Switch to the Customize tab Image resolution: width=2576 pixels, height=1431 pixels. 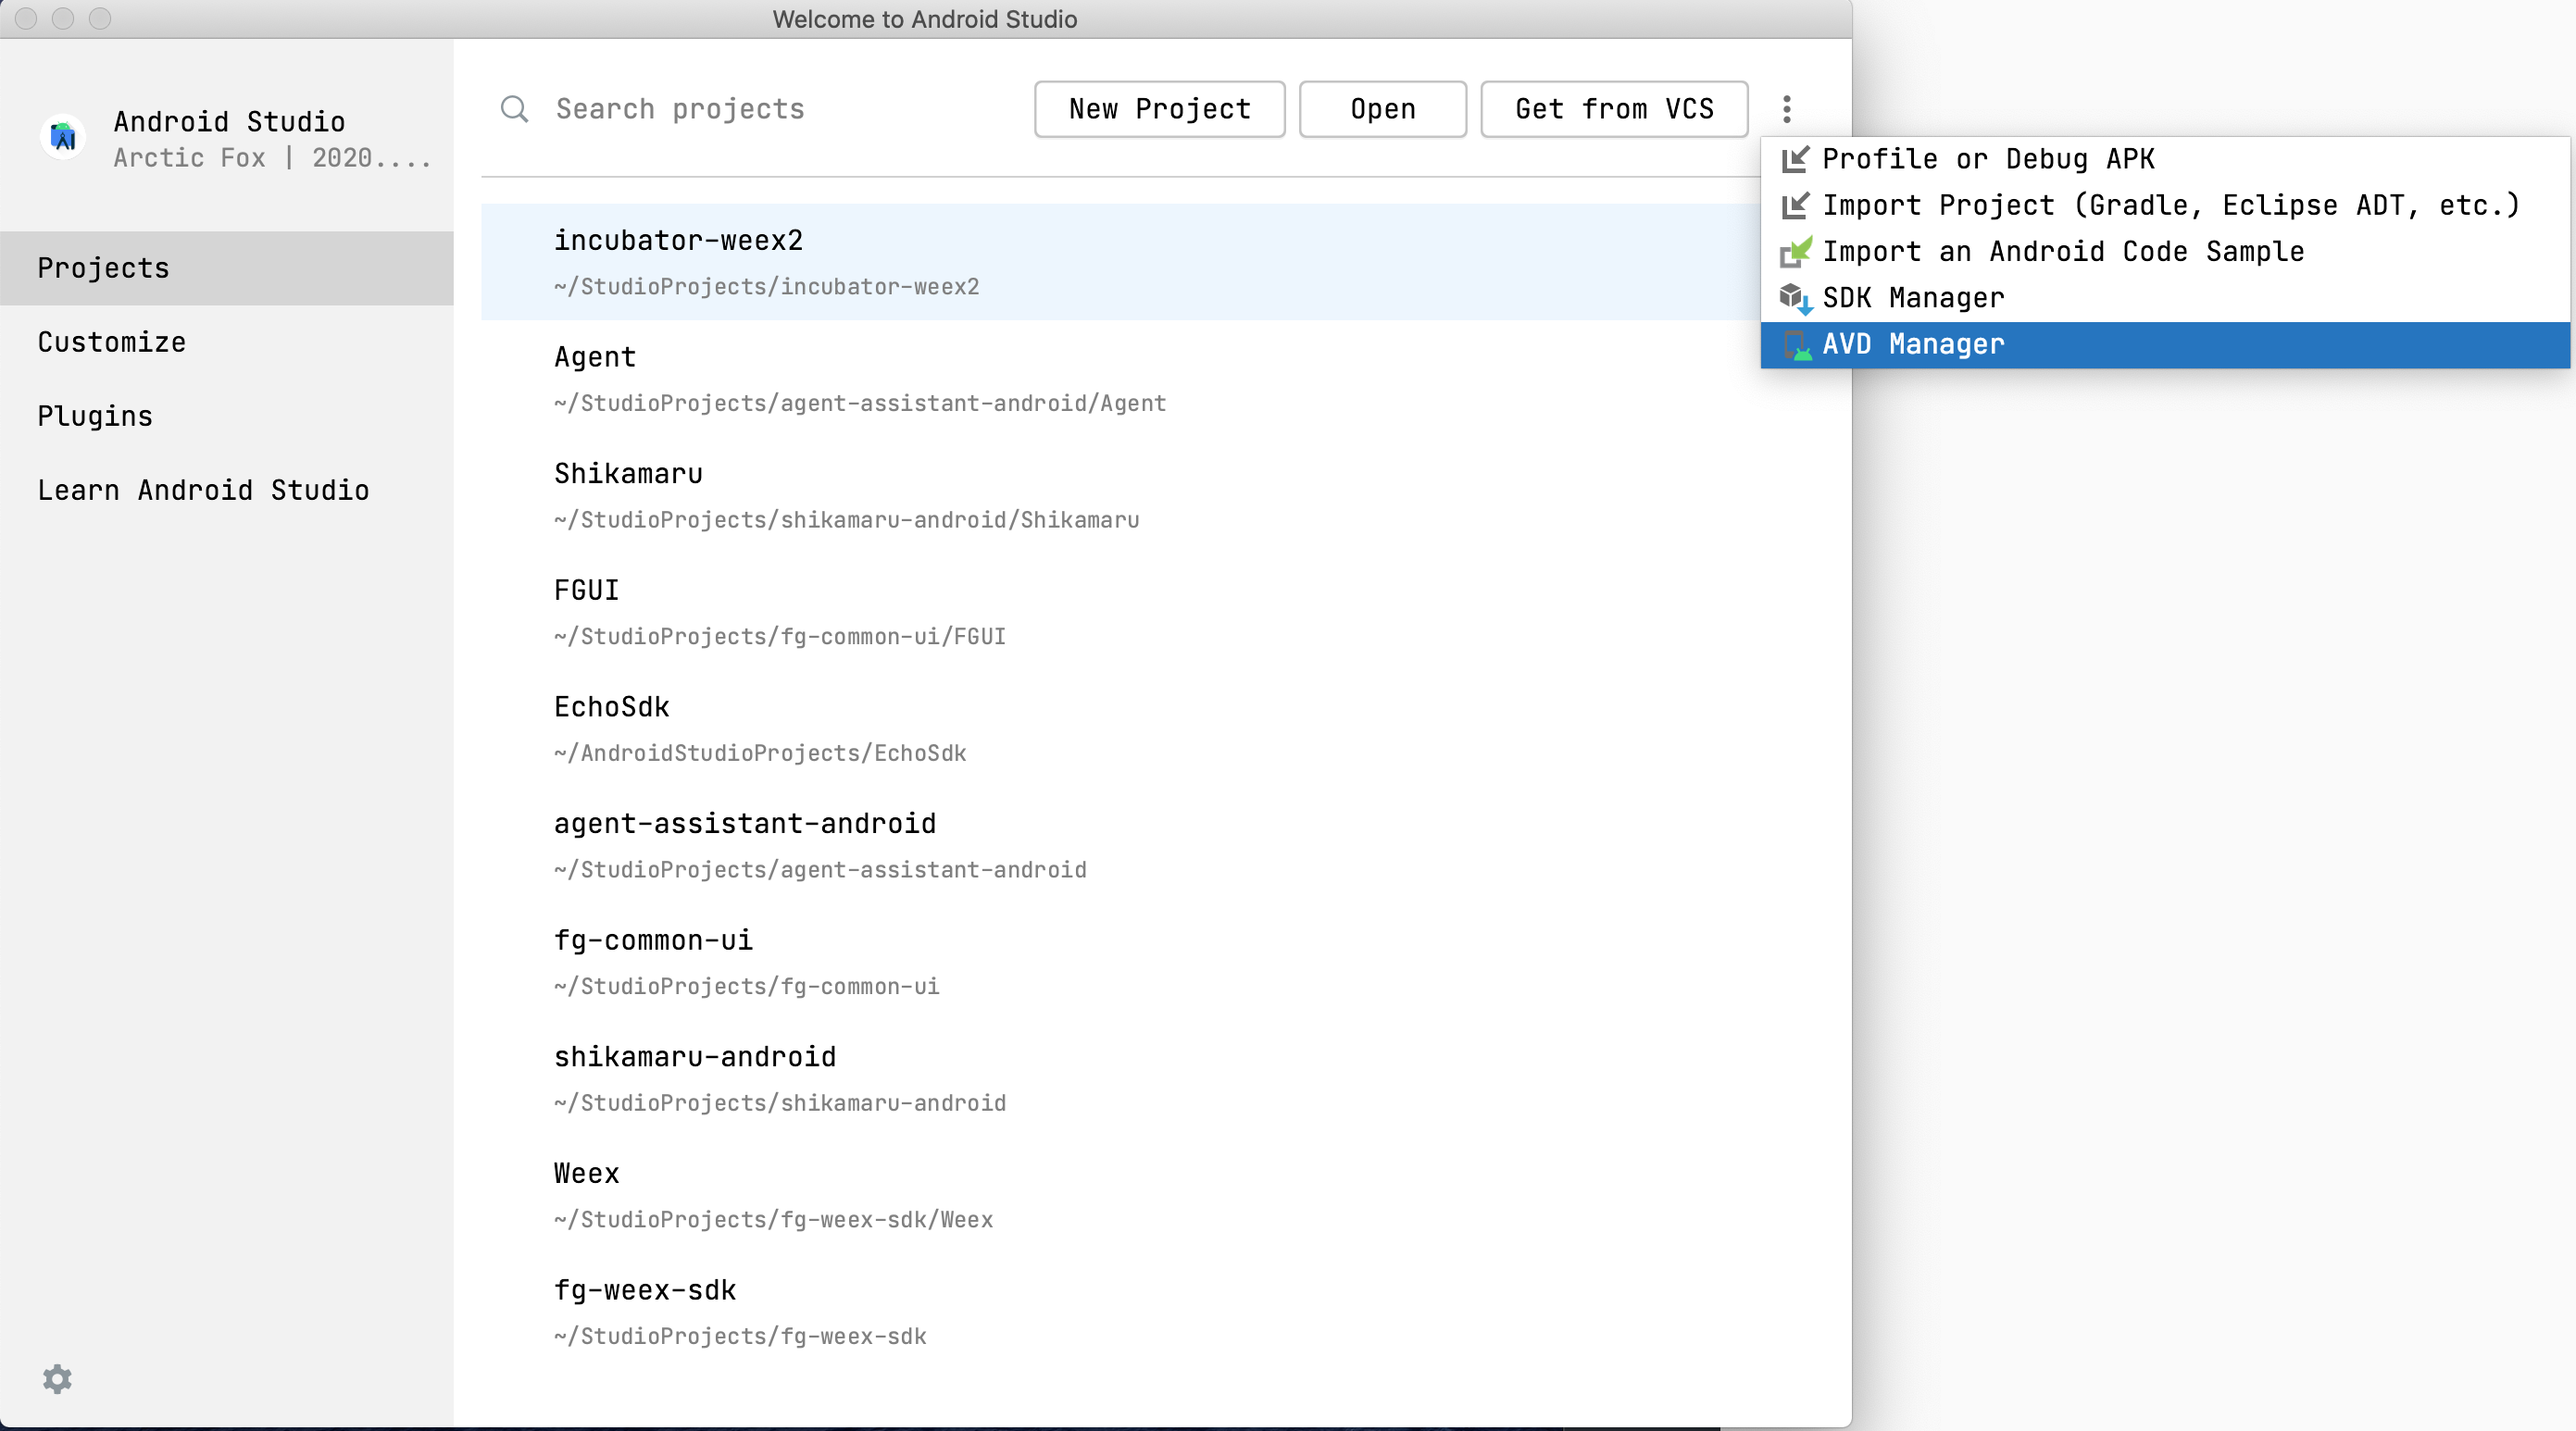(x=227, y=342)
